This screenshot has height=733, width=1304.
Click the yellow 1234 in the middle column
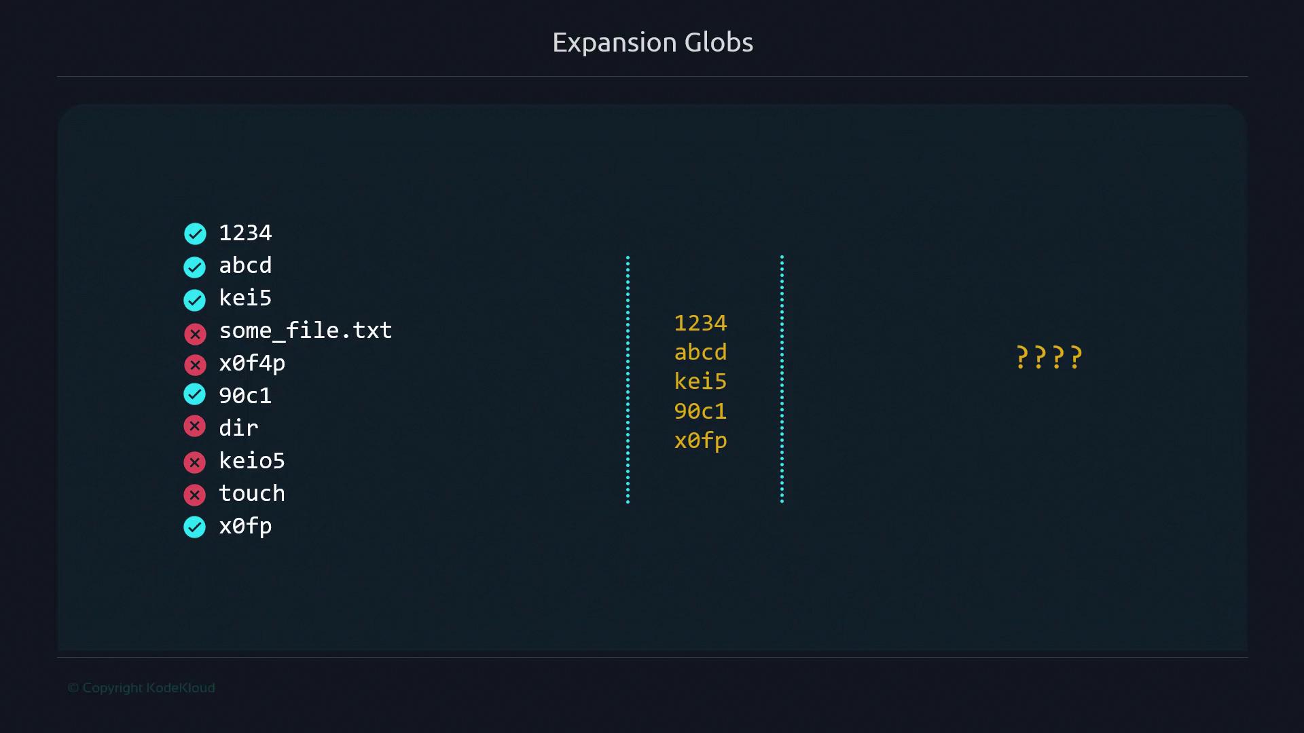(700, 323)
